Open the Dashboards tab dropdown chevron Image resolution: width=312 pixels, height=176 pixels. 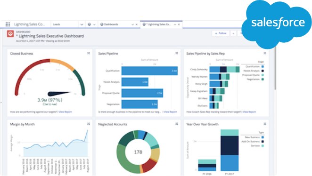[133, 24]
